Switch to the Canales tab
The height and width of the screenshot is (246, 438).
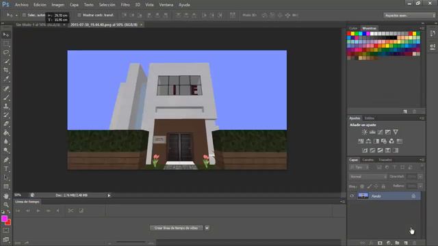coord(368,160)
